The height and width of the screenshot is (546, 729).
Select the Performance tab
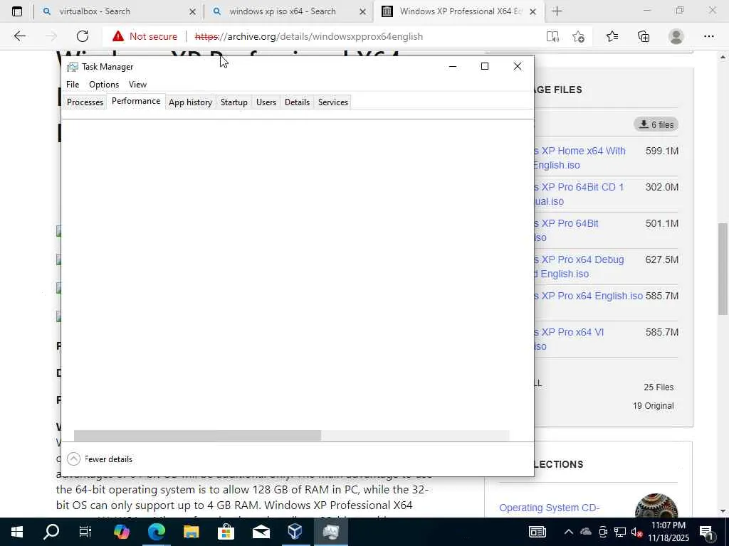[x=136, y=101]
